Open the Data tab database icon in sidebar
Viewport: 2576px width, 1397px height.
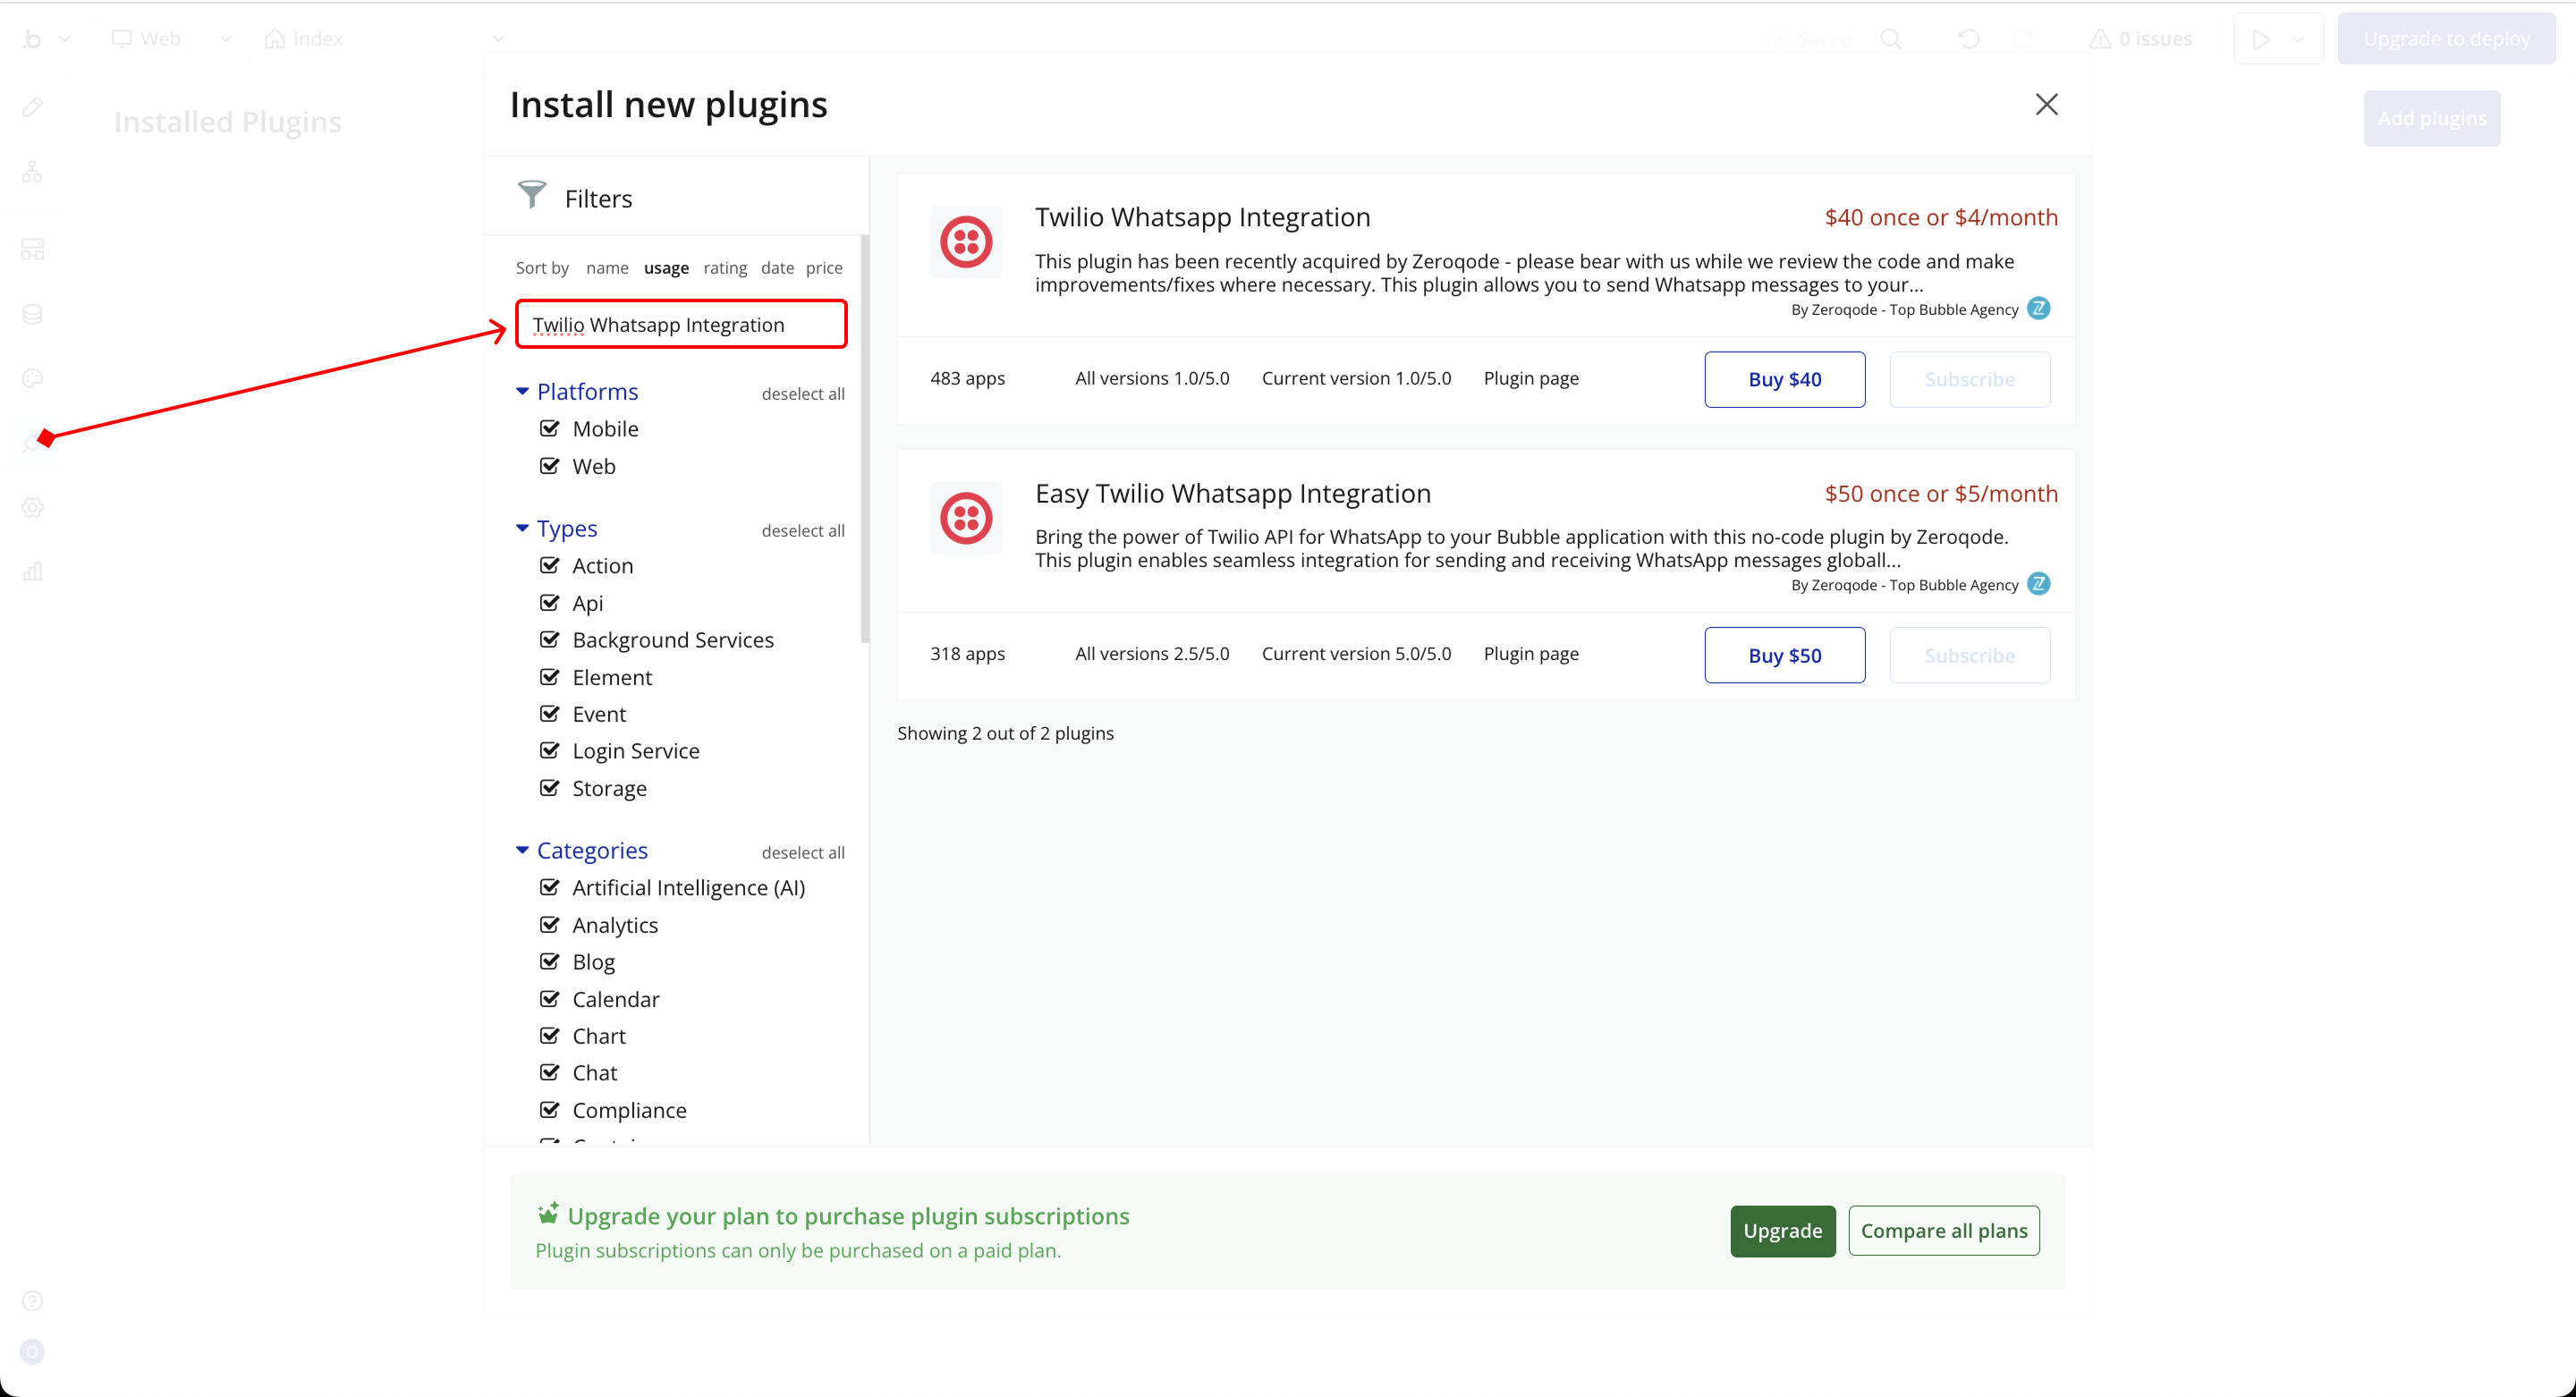(32, 314)
